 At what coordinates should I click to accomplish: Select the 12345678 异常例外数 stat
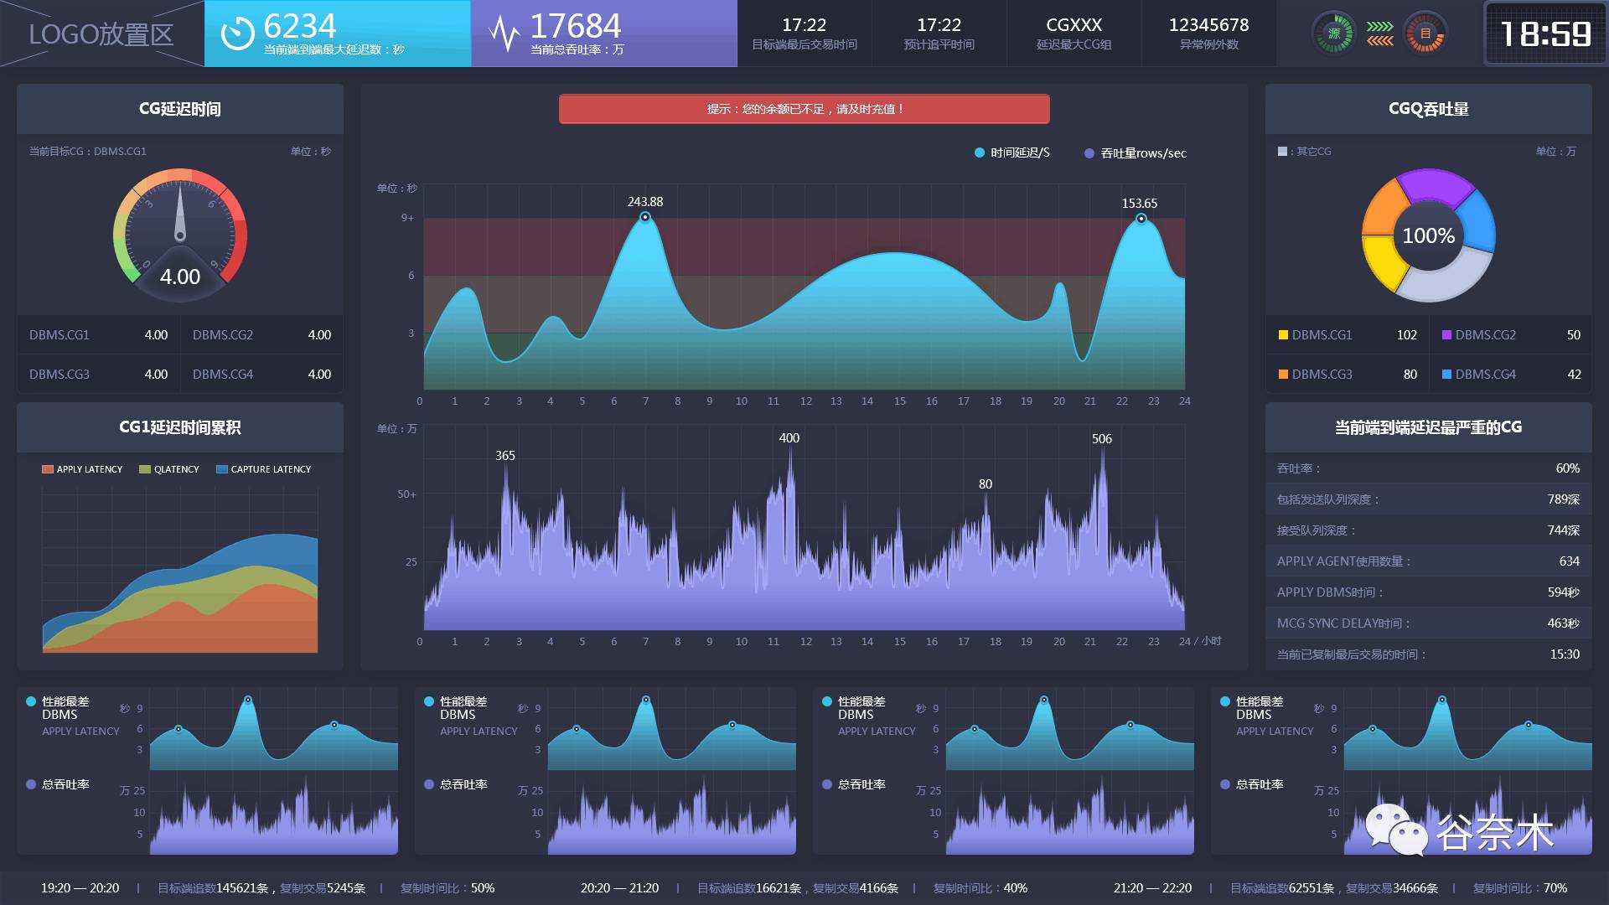[x=1209, y=34]
